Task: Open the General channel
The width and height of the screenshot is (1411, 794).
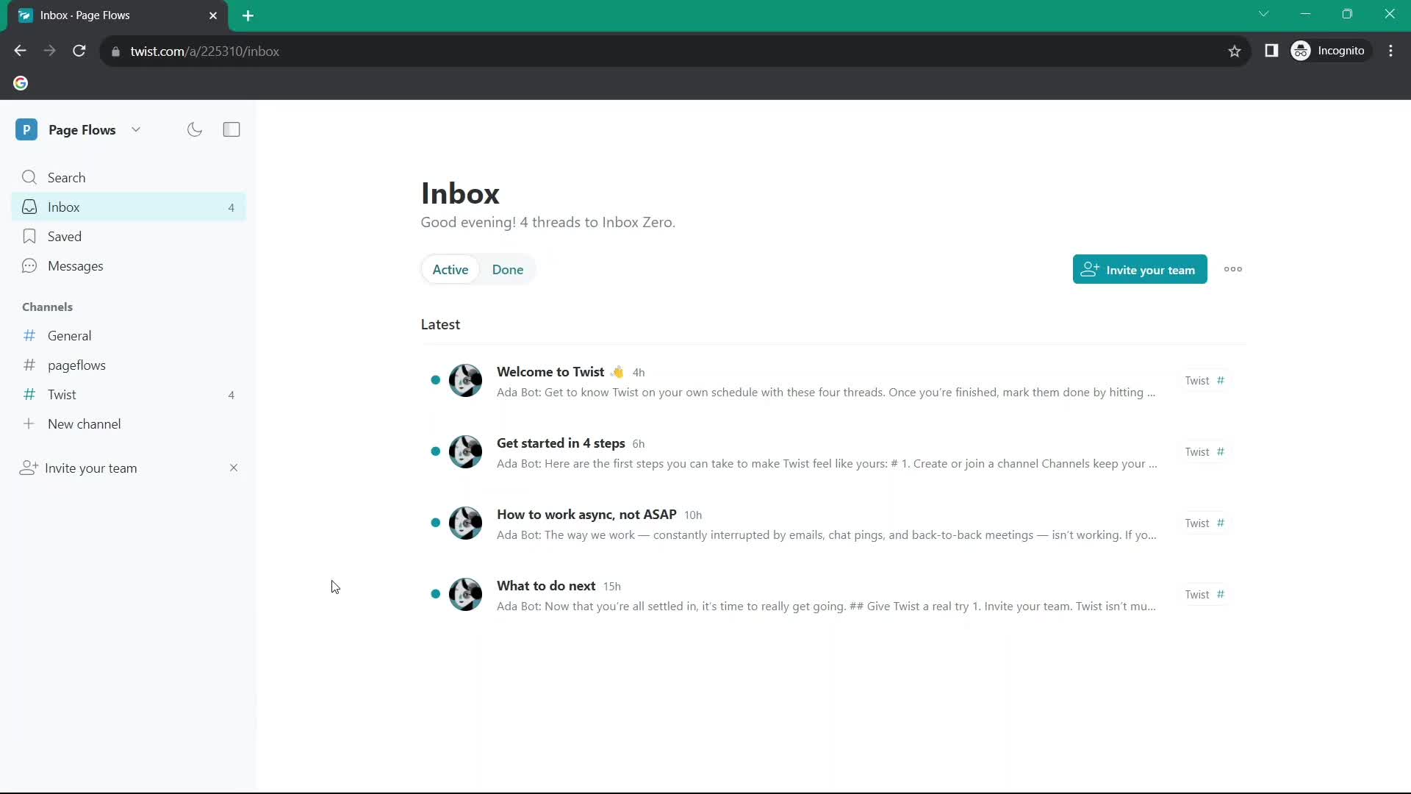Action: [70, 335]
